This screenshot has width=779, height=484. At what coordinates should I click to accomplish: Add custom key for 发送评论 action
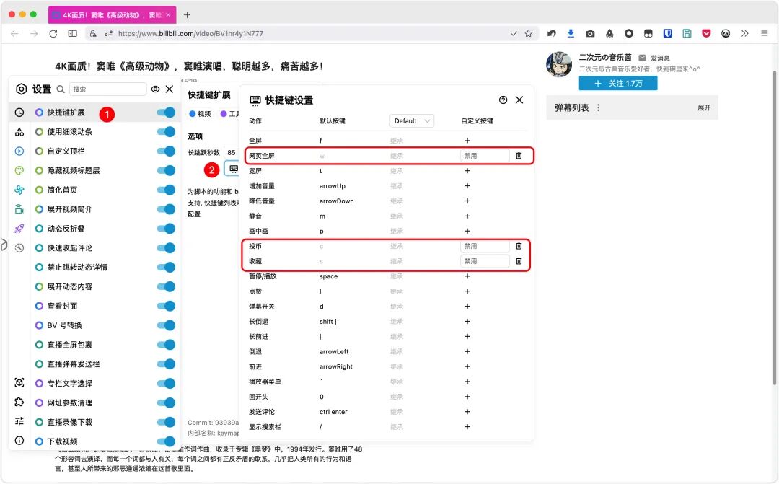pos(467,412)
